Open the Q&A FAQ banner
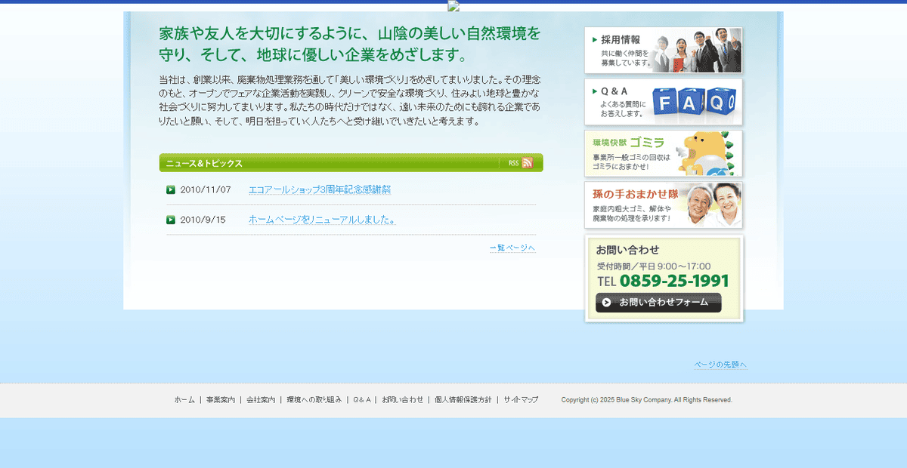Image resolution: width=907 pixels, height=468 pixels. (x=663, y=102)
